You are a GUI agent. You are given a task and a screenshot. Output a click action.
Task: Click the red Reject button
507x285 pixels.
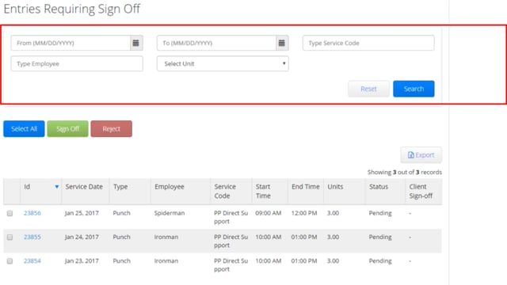point(111,129)
